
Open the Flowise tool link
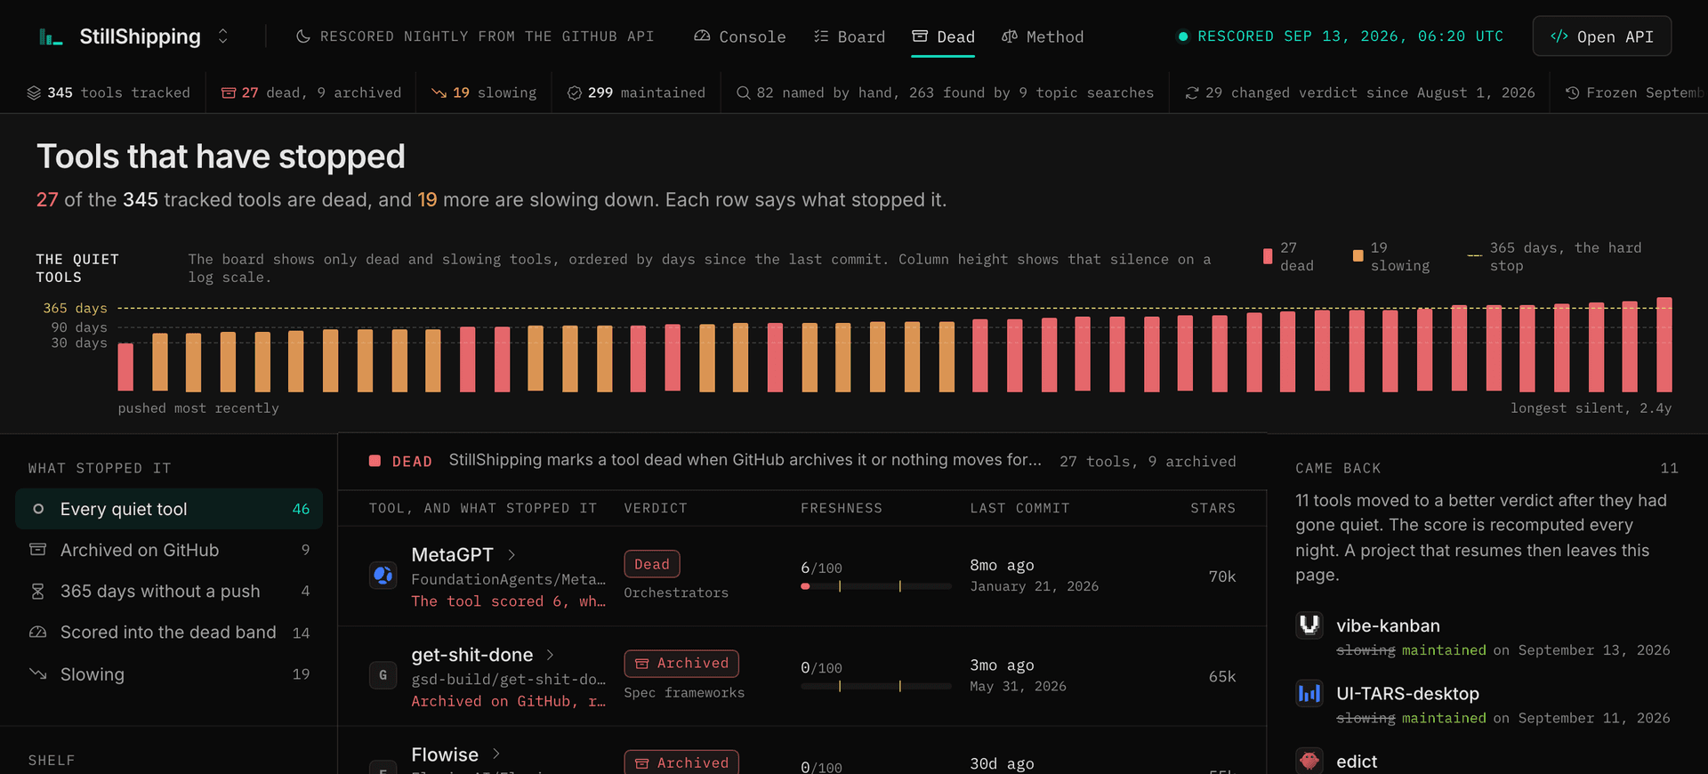coord(445,754)
